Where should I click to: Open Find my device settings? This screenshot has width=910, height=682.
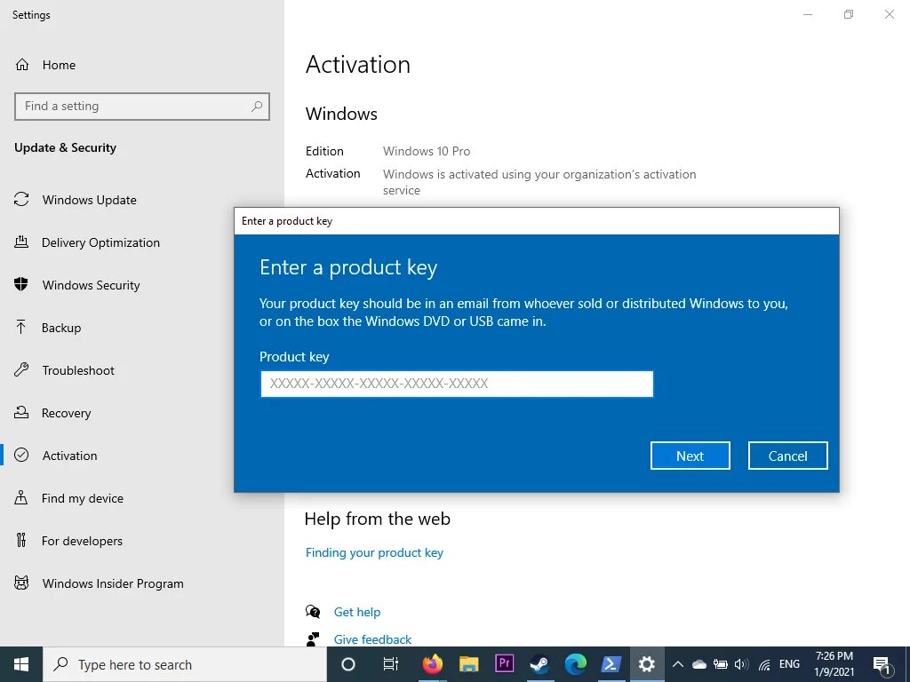click(83, 498)
